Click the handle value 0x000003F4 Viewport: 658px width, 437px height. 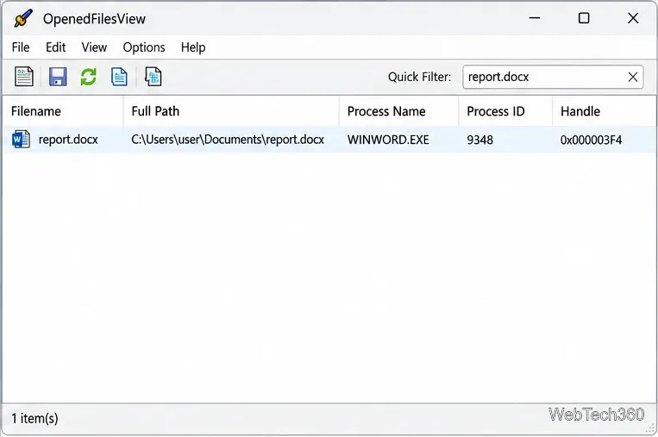591,140
